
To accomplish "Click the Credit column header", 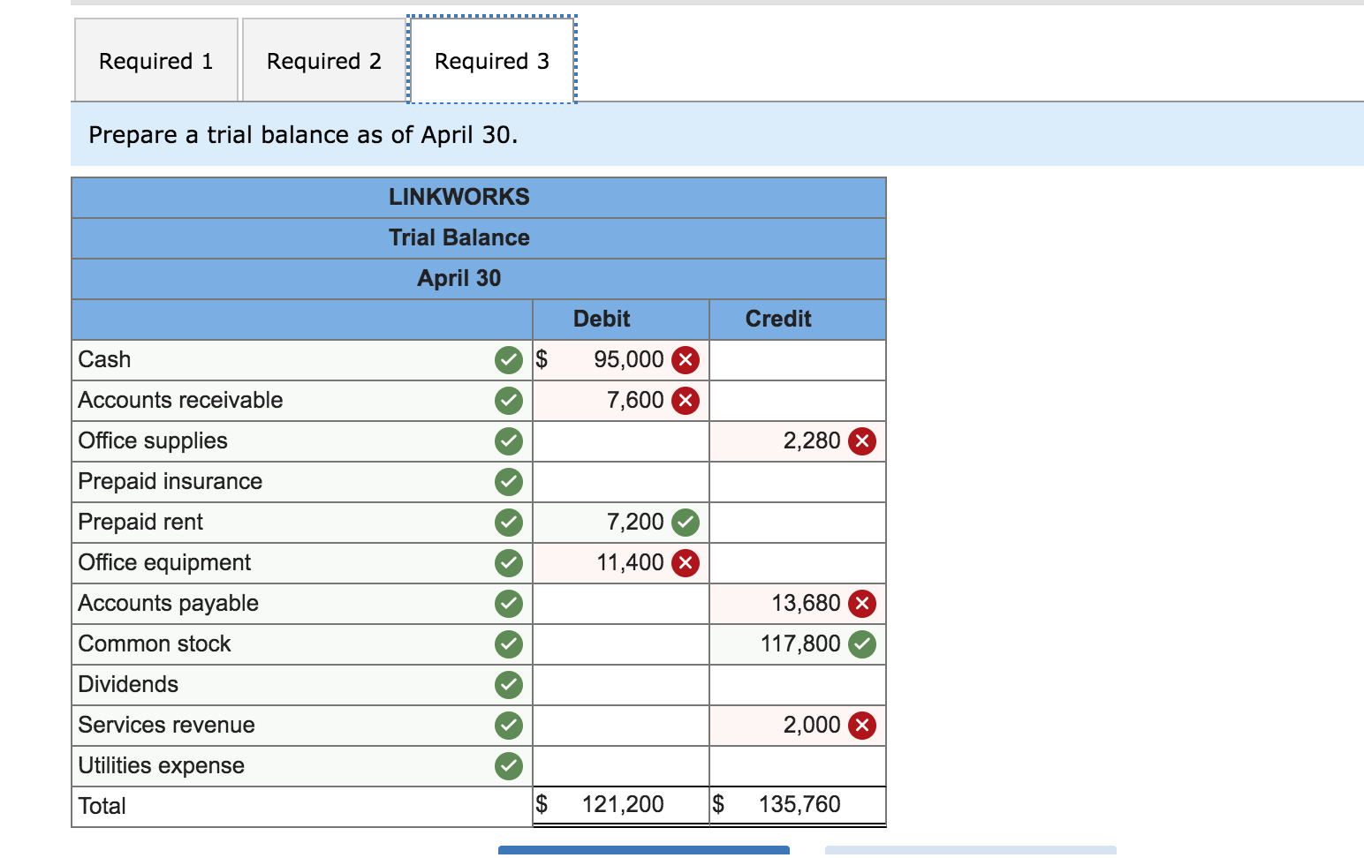I will (x=778, y=320).
